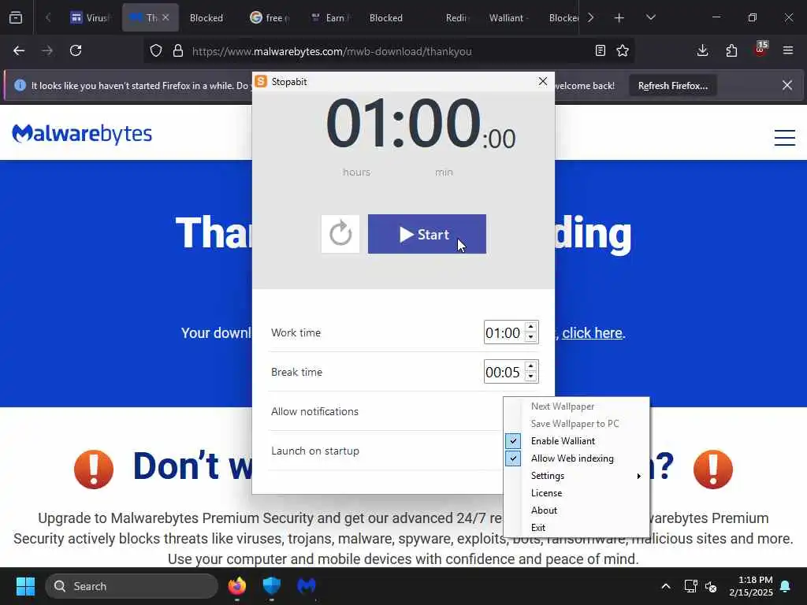Switch to the Virus tab
This screenshot has width=807, height=605.
click(90, 18)
